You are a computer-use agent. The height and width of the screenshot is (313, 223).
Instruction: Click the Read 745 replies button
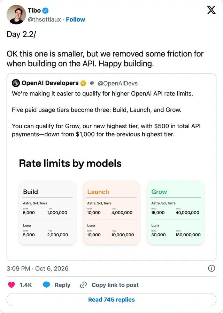111,299
